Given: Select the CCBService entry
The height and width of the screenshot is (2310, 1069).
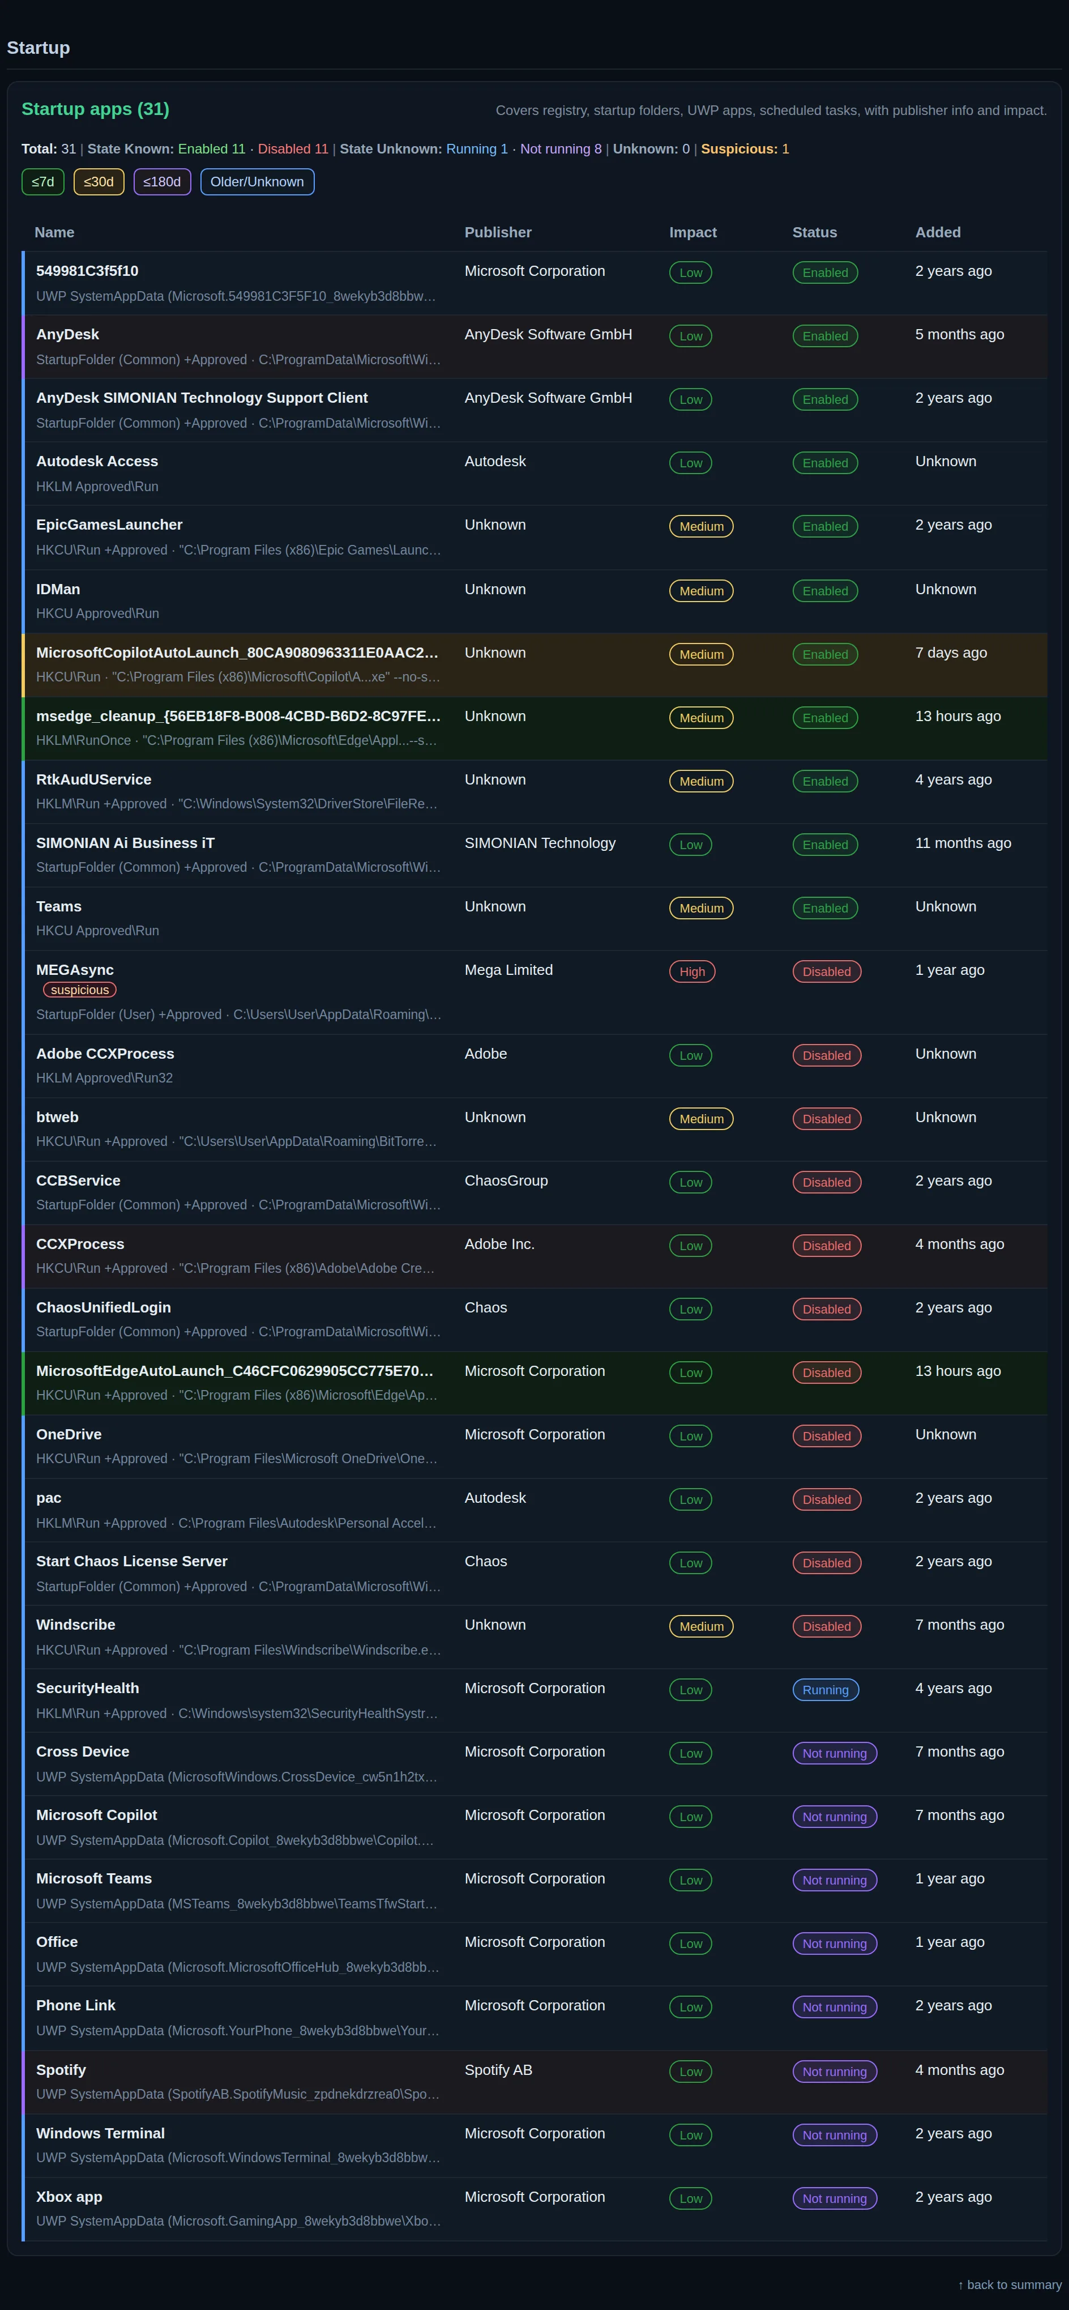Looking at the screenshot, I should (x=78, y=1181).
